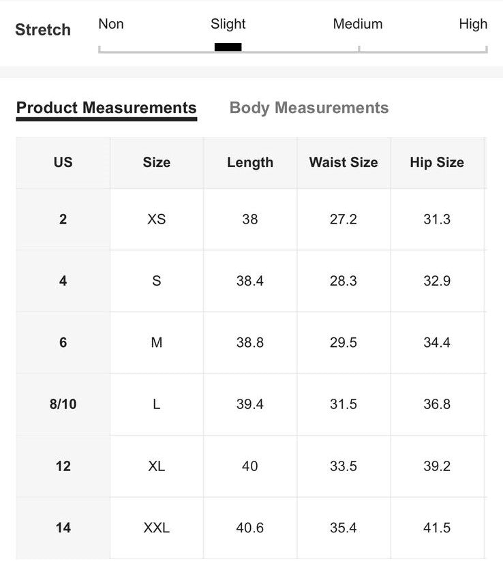This screenshot has height=561, width=503.
Task: Select the XXL size cell
Action: (x=156, y=528)
